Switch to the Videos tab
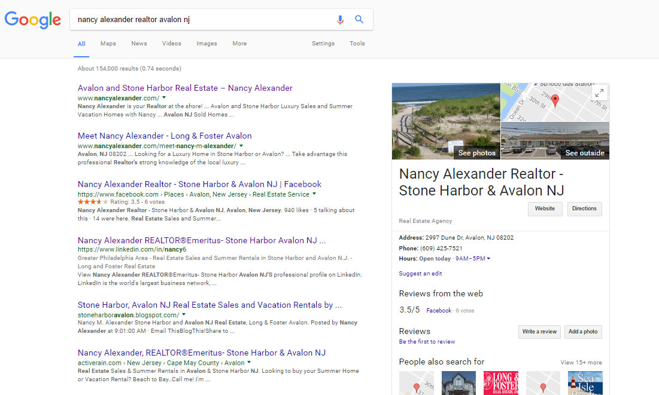659x395 pixels. point(171,44)
